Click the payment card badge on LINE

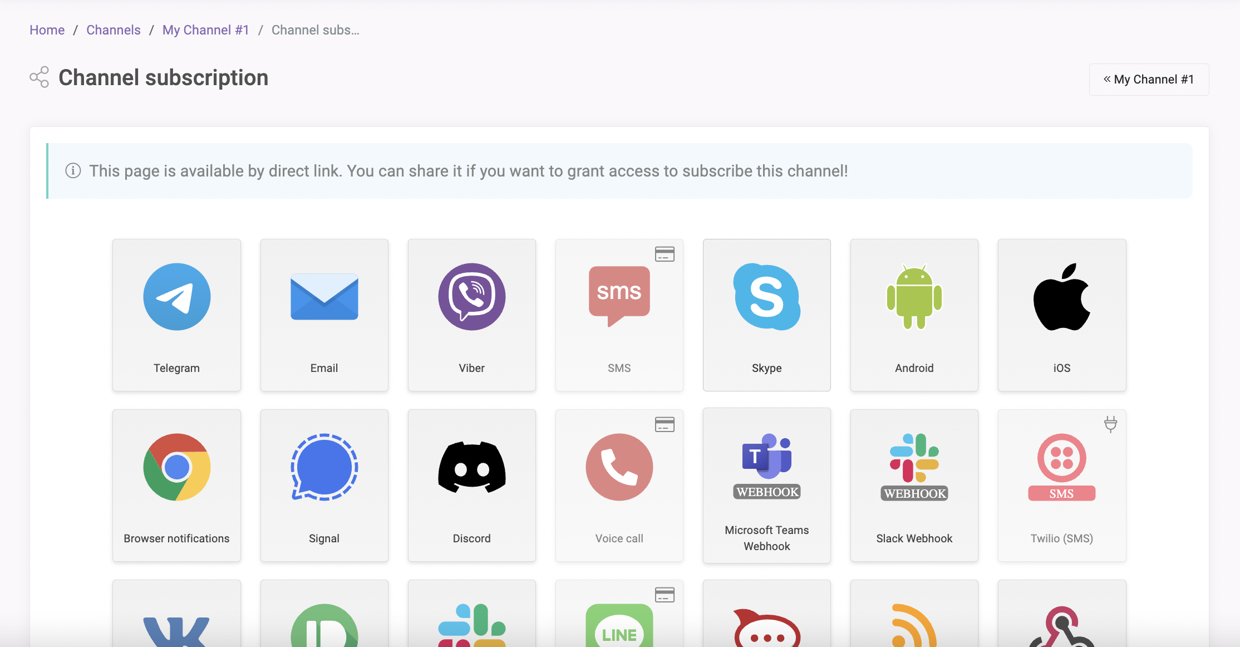pos(665,595)
